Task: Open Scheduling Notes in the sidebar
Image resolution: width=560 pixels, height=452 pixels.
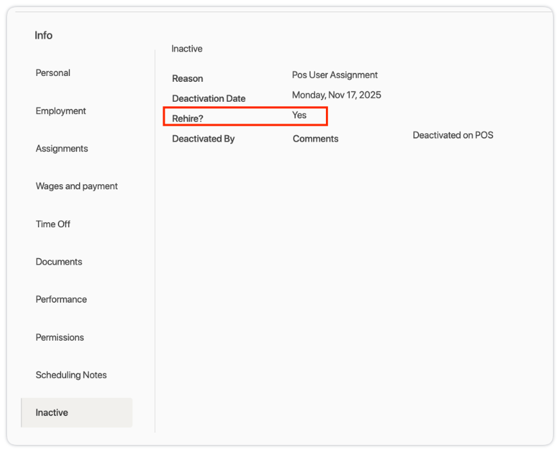Action: (x=71, y=375)
